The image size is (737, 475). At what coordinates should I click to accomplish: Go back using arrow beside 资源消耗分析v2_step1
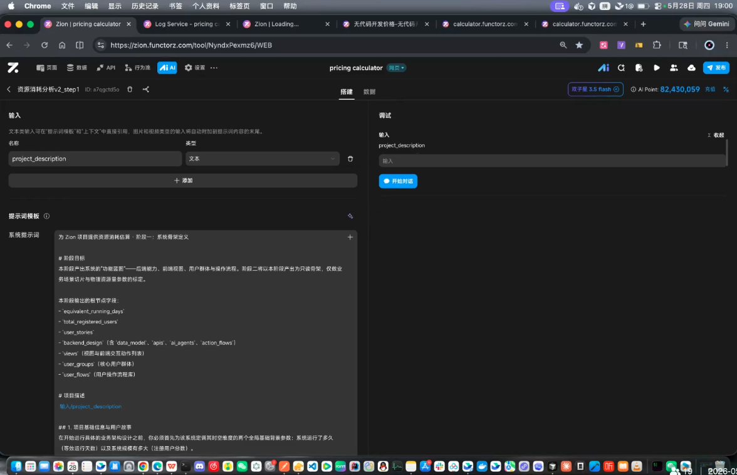(9, 89)
